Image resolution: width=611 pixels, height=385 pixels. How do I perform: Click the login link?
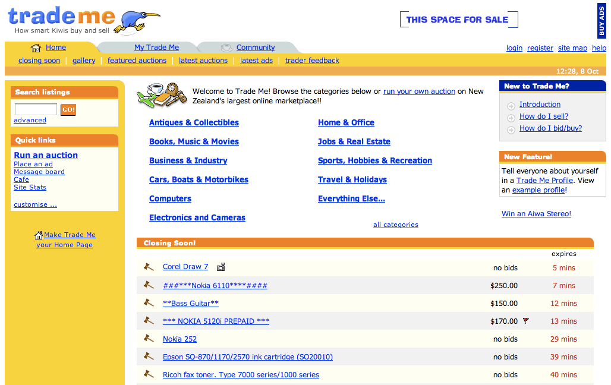pyautogui.click(x=514, y=48)
